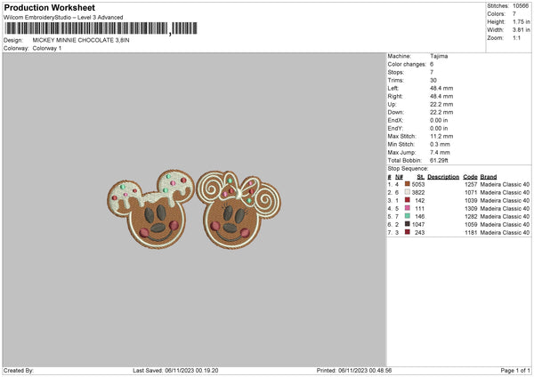Click the Zoom value '1:1'
The height and width of the screenshot is (377, 534).
[x=516, y=38]
